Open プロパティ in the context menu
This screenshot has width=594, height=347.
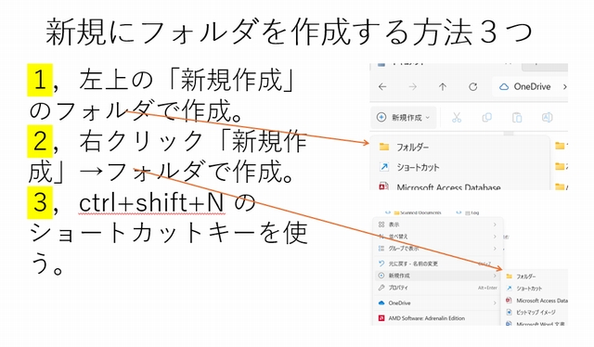point(438,288)
